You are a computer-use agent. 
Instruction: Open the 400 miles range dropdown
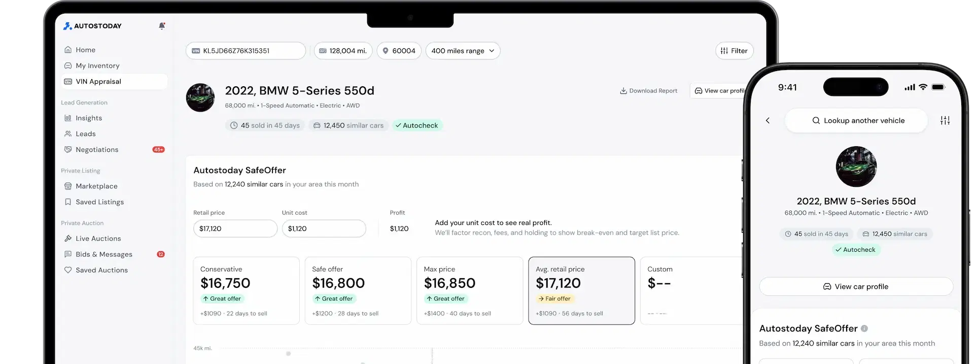462,51
